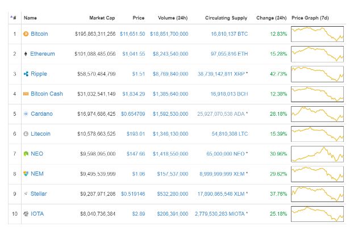The image size is (354, 235).
Task: Click IOTA volume $206,391,000
Action: (x=173, y=214)
